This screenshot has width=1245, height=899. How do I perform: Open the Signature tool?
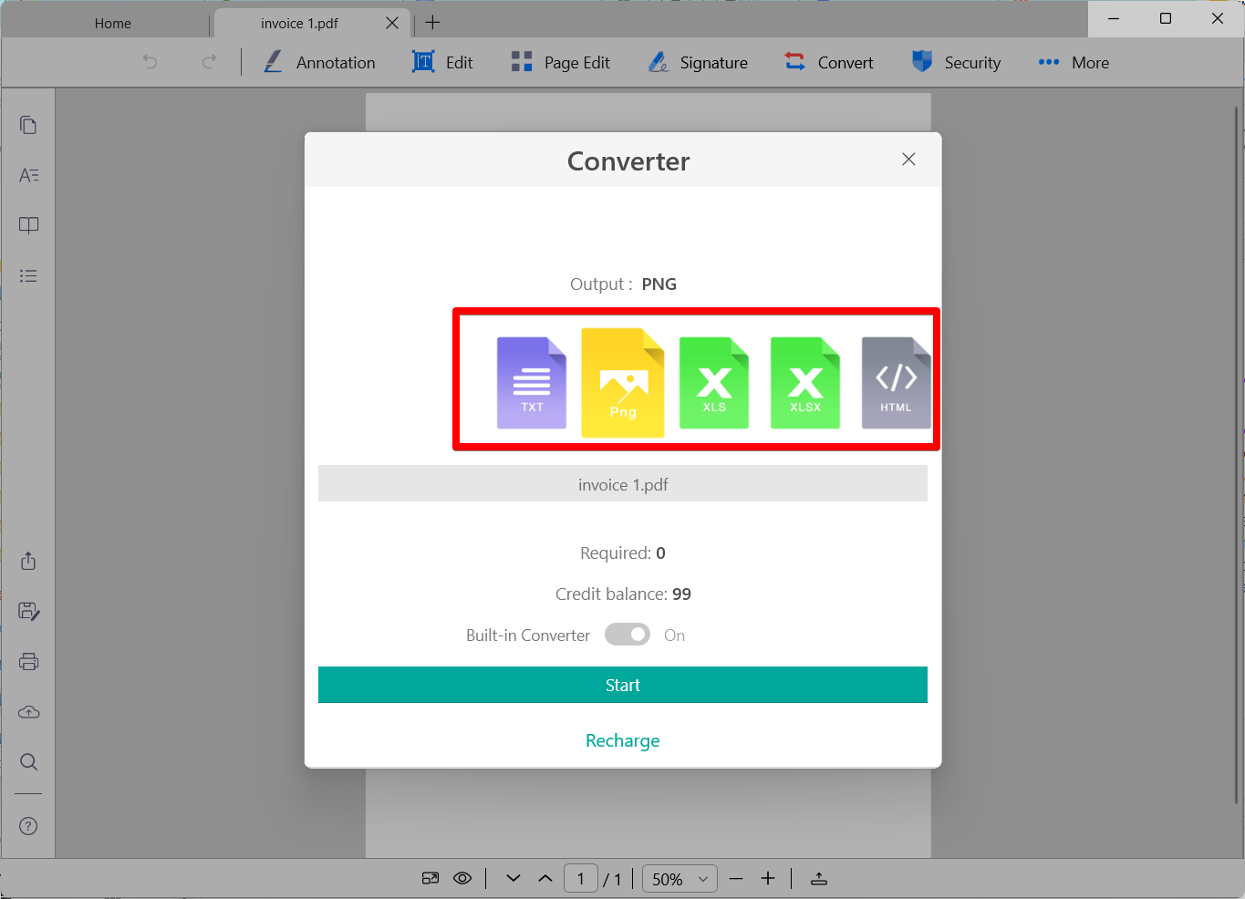(699, 62)
